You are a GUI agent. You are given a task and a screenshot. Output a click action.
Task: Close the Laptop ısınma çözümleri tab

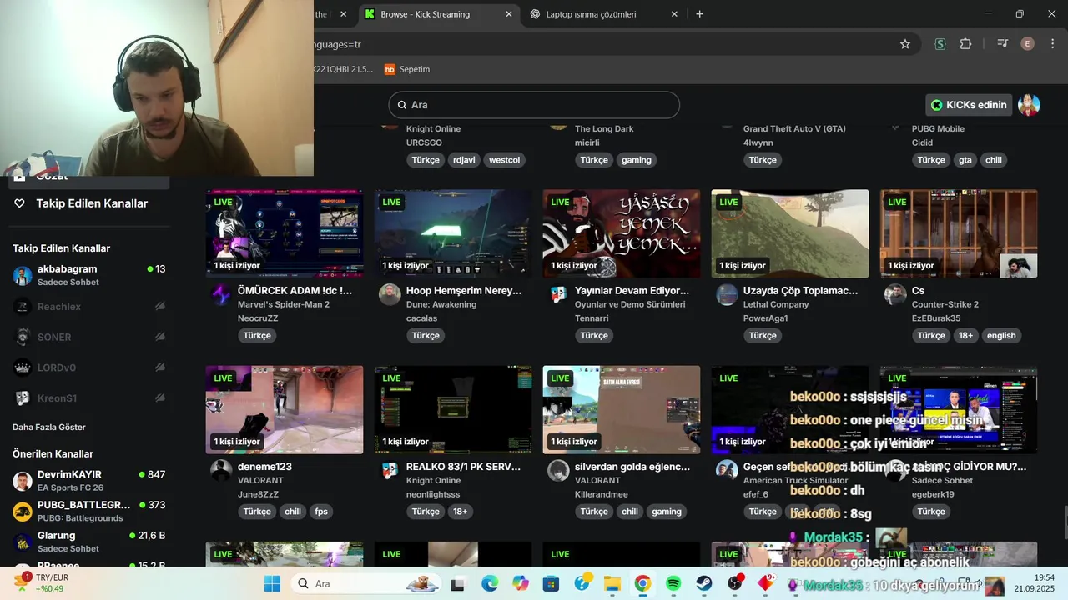[x=674, y=14]
